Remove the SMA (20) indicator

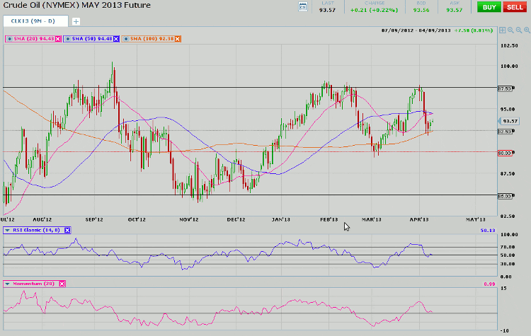click(59, 38)
